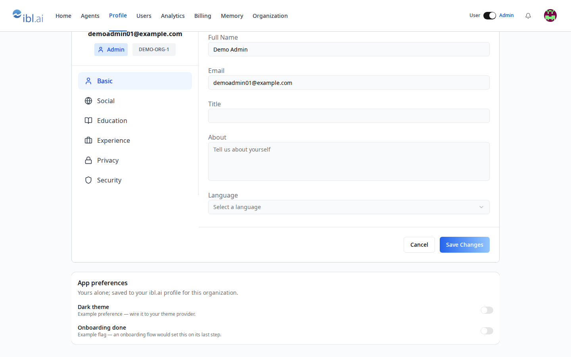This screenshot has width=571, height=357.
Task: Open the Agents tab
Action: coord(90,16)
